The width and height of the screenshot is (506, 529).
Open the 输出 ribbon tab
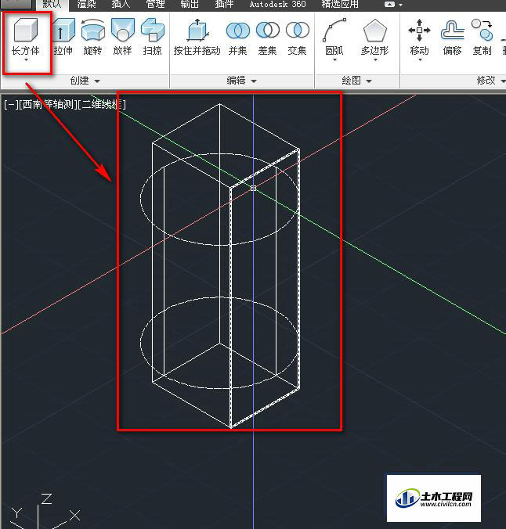tap(190, 5)
